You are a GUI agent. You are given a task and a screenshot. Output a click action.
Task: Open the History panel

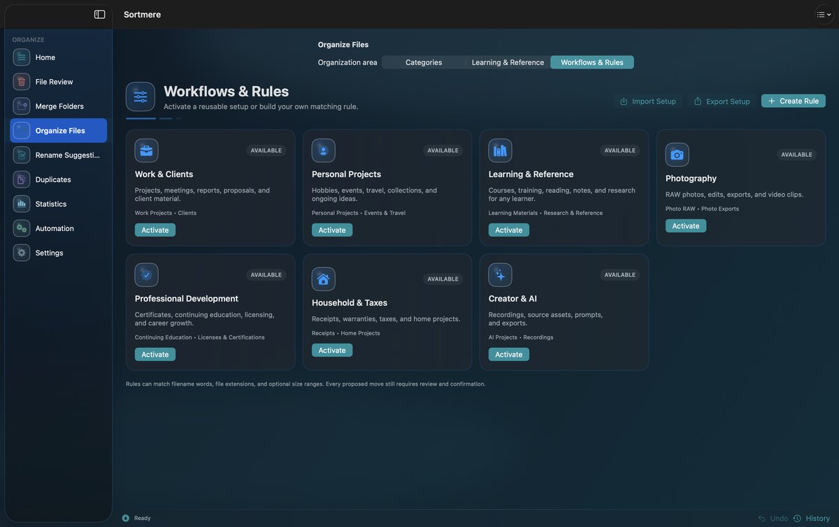coord(812,519)
